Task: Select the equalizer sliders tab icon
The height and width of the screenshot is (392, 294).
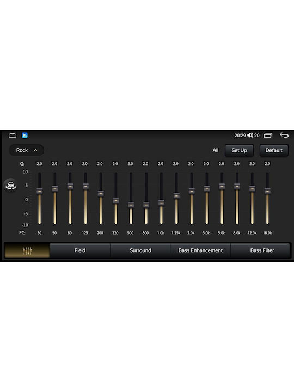Action: click(27, 250)
